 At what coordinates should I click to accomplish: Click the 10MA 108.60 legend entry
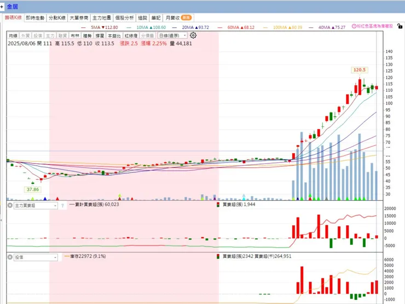click(146, 27)
